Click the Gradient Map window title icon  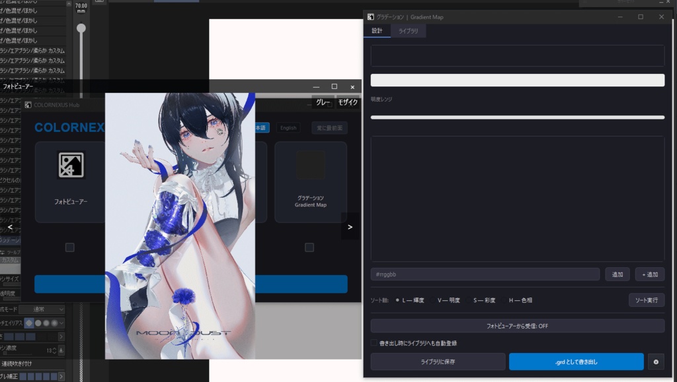point(370,16)
